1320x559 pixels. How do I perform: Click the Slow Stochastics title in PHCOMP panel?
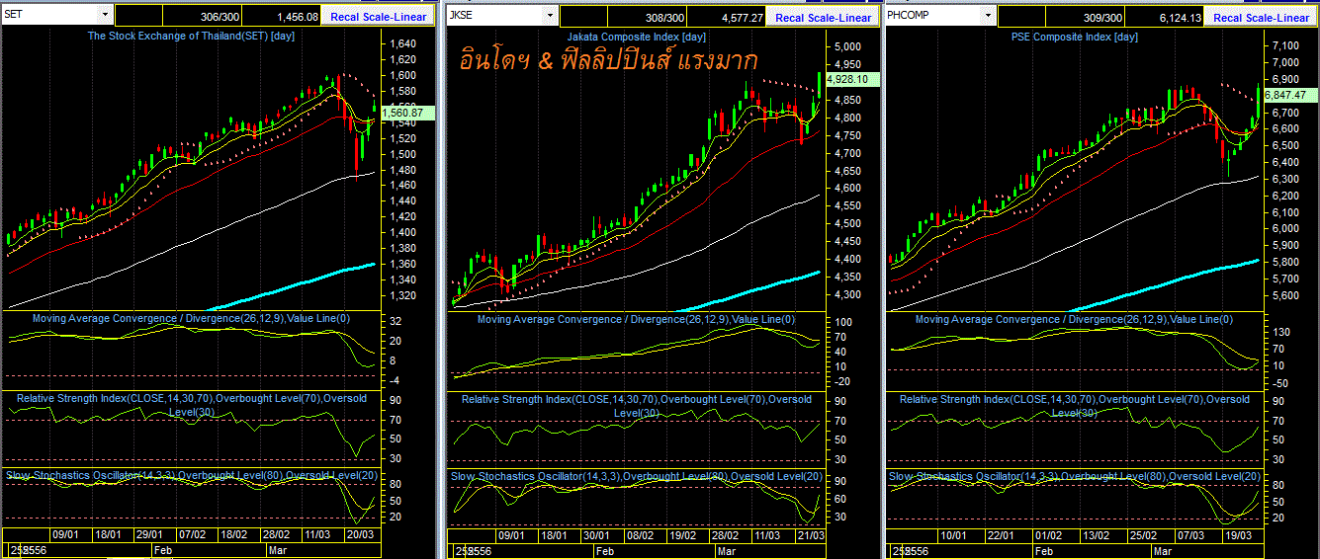click(1075, 477)
